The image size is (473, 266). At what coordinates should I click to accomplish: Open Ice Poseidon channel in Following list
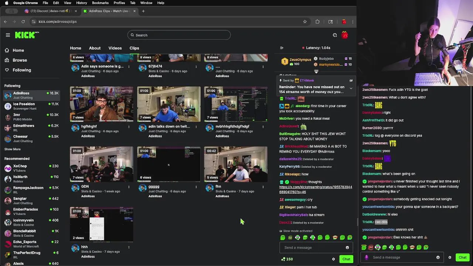[x=32, y=106]
